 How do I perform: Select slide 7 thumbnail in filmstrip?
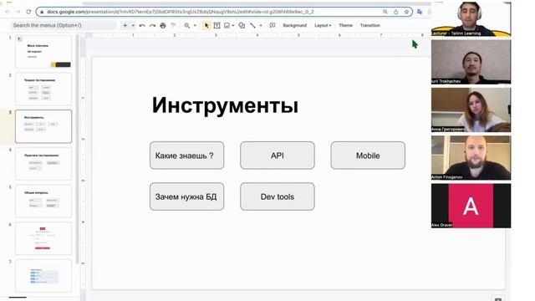coord(43,276)
